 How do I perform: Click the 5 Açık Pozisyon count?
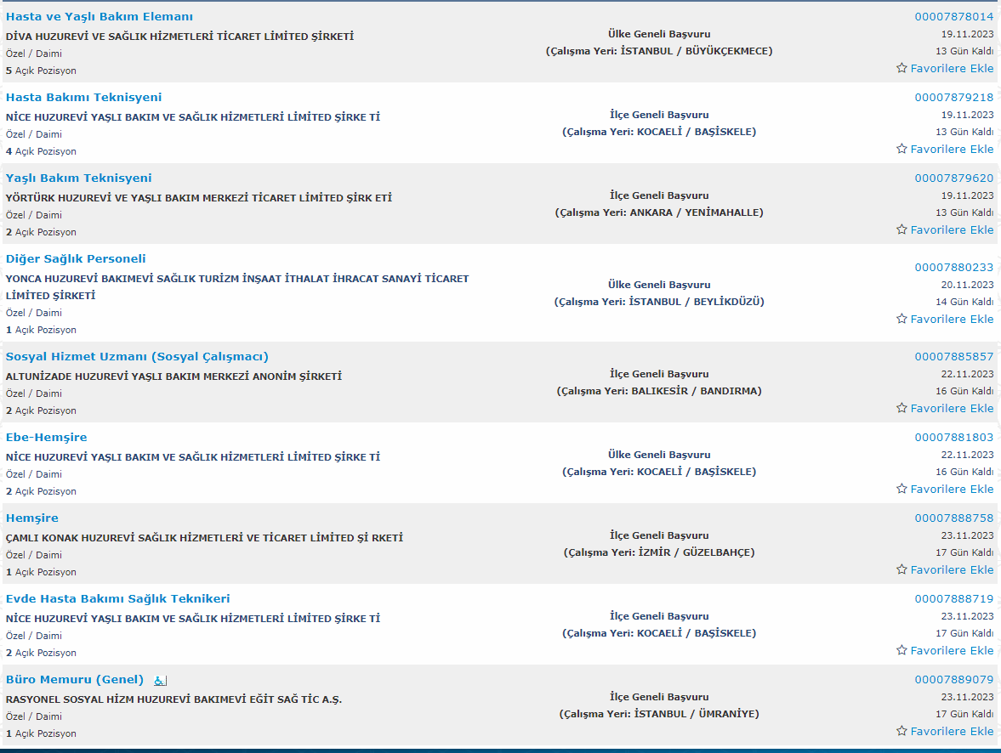coord(41,71)
